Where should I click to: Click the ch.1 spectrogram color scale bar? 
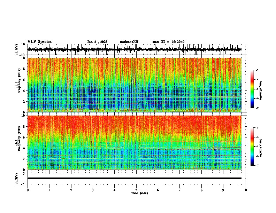[252, 89]
